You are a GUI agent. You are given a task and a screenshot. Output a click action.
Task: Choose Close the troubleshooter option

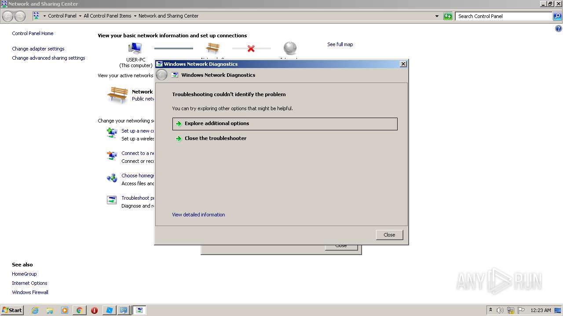click(x=215, y=138)
